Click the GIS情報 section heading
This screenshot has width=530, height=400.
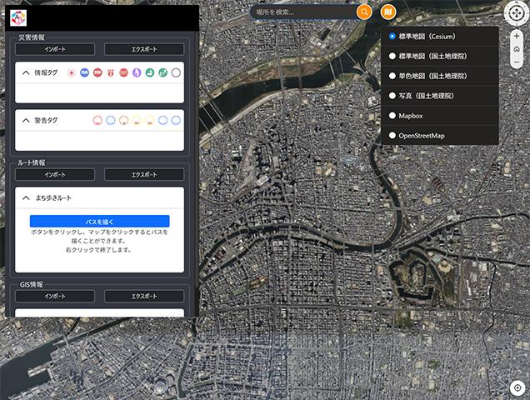pos(32,284)
